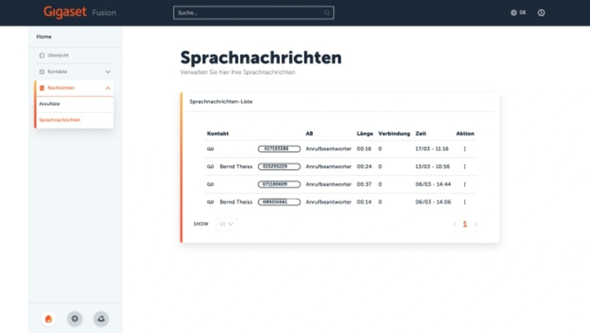
Task: Click the home icon in bottom sidebar
Action: [x=48, y=319]
